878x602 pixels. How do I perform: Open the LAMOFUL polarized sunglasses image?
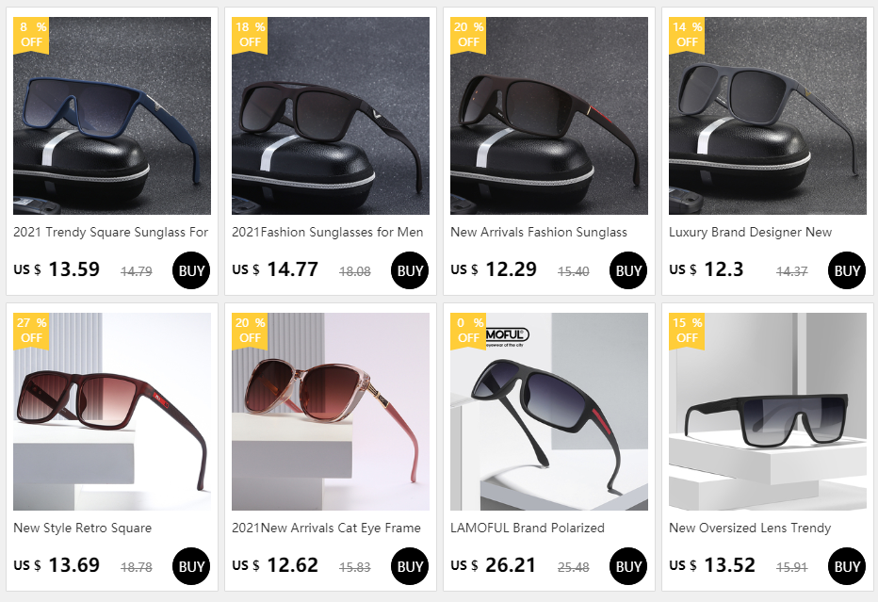click(x=548, y=412)
